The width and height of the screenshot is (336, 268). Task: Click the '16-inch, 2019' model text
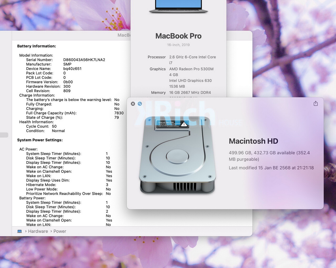178,45
